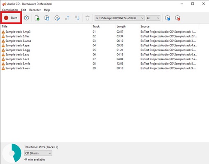This screenshot has height=164, width=209.
Task: Maximize the BurnAware window
Action: coord(193,4)
